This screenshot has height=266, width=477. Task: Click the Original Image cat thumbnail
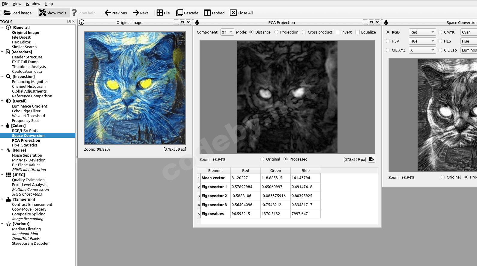click(135, 88)
